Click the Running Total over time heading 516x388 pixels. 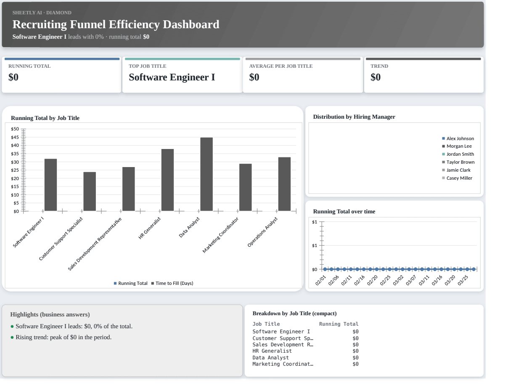click(344, 212)
